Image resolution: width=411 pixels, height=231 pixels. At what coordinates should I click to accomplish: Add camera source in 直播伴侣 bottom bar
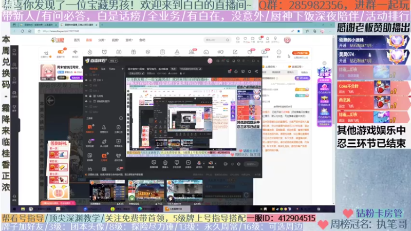coord(165,164)
